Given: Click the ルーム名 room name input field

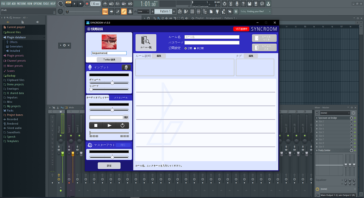Looking at the screenshot, I should click(x=212, y=37).
